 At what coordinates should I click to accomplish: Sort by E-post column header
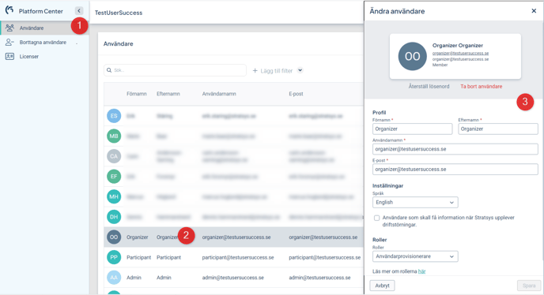296,94
